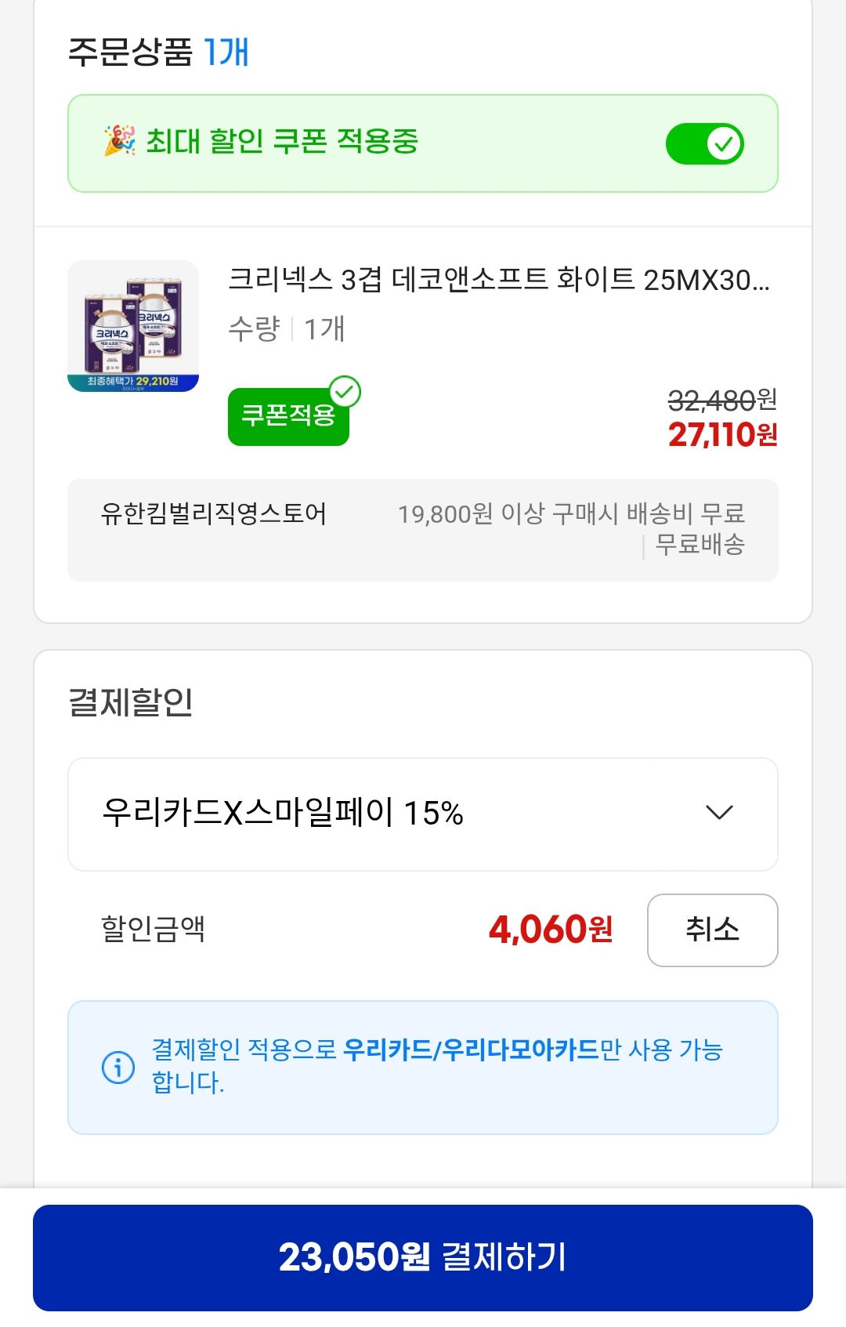Expand the 우리카드X스마일페이 15% dropdown

click(423, 814)
